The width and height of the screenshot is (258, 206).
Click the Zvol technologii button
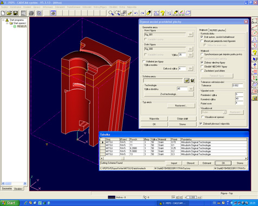169,94
